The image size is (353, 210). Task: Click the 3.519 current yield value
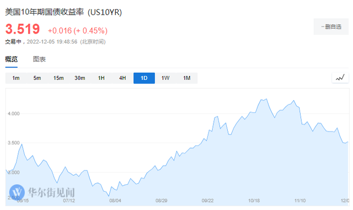pyautogui.click(x=23, y=29)
